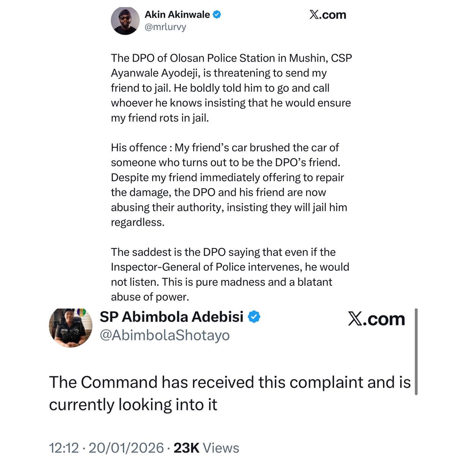Open the @AbimbolaShotayo handle
The height and width of the screenshot is (461, 461).
[165, 335]
